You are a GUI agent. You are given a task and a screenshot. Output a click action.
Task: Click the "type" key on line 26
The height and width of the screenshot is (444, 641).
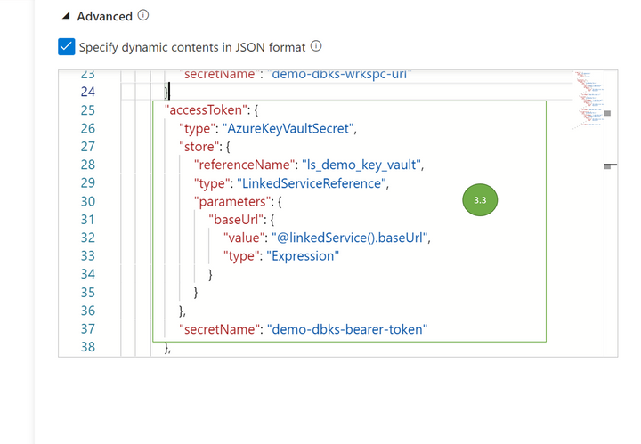tap(197, 128)
